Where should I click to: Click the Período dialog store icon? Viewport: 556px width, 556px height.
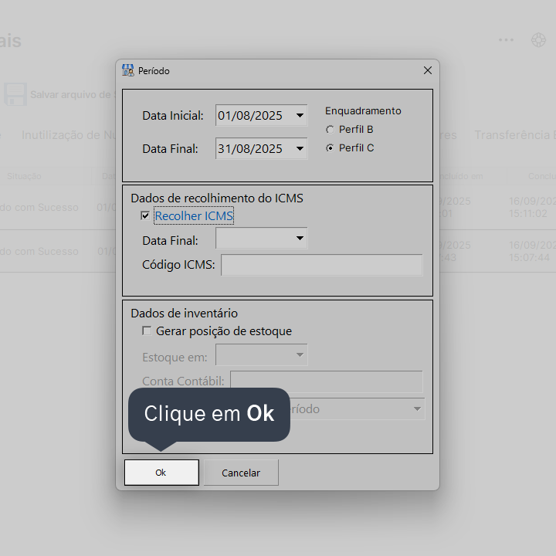click(x=127, y=70)
